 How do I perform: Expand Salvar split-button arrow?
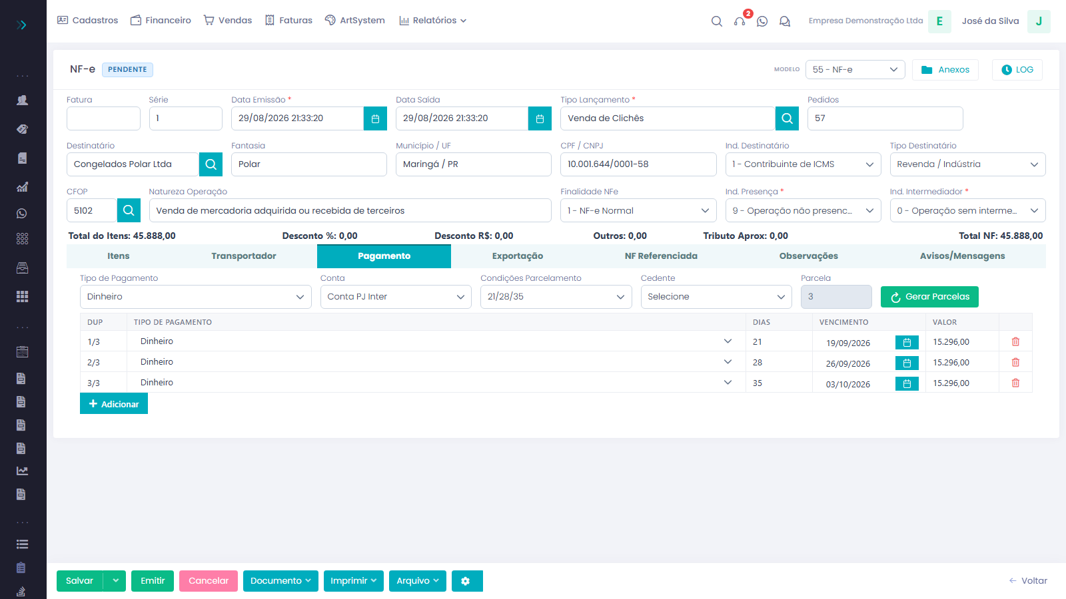click(115, 581)
